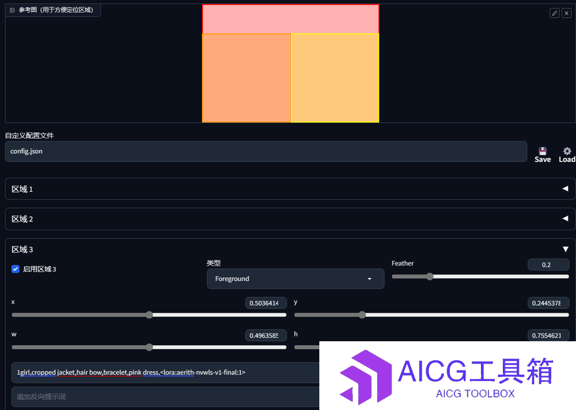Click the Feather value field showing 0.2
The width and height of the screenshot is (576, 410).
coord(548,265)
